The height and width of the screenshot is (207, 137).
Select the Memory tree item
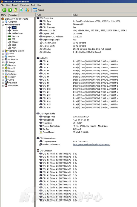point(15,36)
